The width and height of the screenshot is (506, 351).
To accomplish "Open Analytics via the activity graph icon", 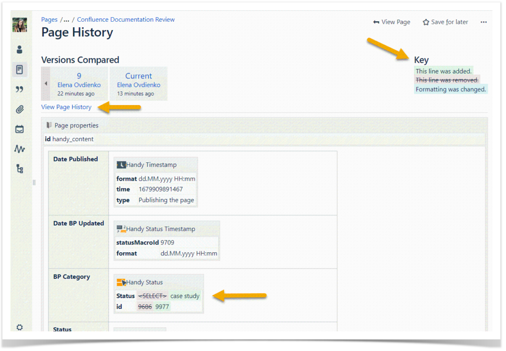I will pos(19,149).
